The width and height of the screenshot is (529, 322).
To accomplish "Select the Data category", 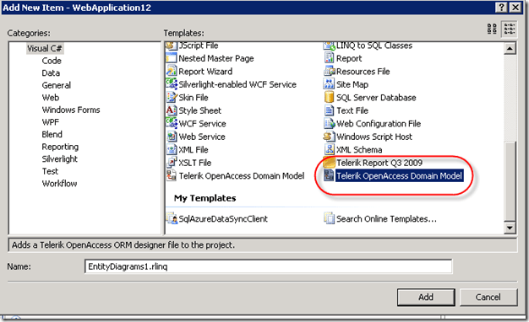I will tap(51, 73).
